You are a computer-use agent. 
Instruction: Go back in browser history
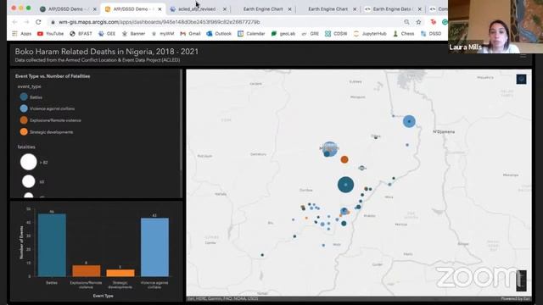(x=14, y=22)
